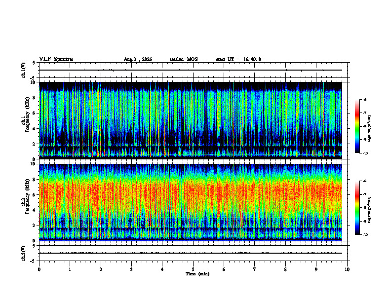Click the ch.3 voltage waveform trace
Screen dimensions: 391x302
[191, 253]
